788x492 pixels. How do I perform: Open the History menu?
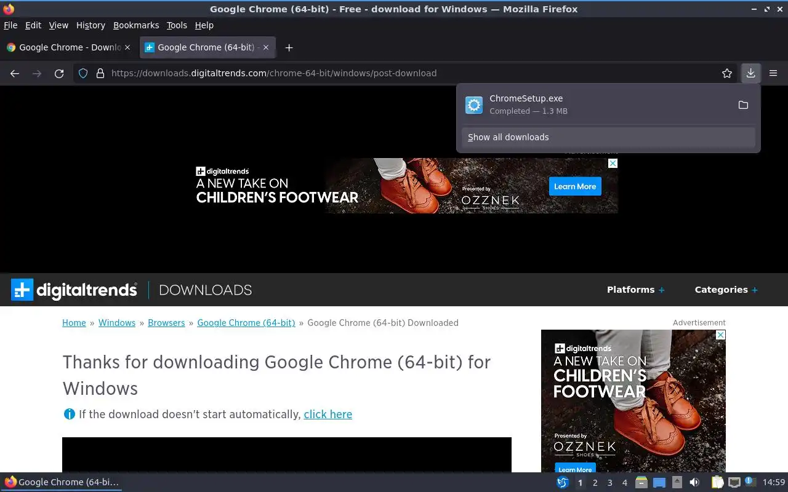tap(90, 25)
